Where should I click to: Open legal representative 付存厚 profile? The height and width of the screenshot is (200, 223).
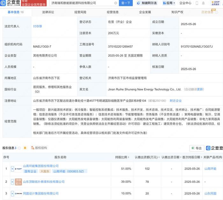point(37,26)
